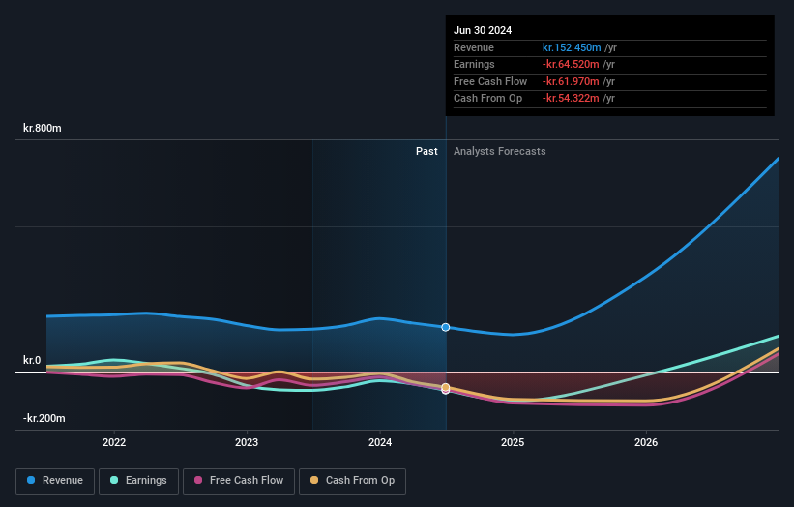Viewport: 794px width, 507px height.
Task: Click the Free Cash Flow value -kr.61.970m
Action: click(571, 81)
